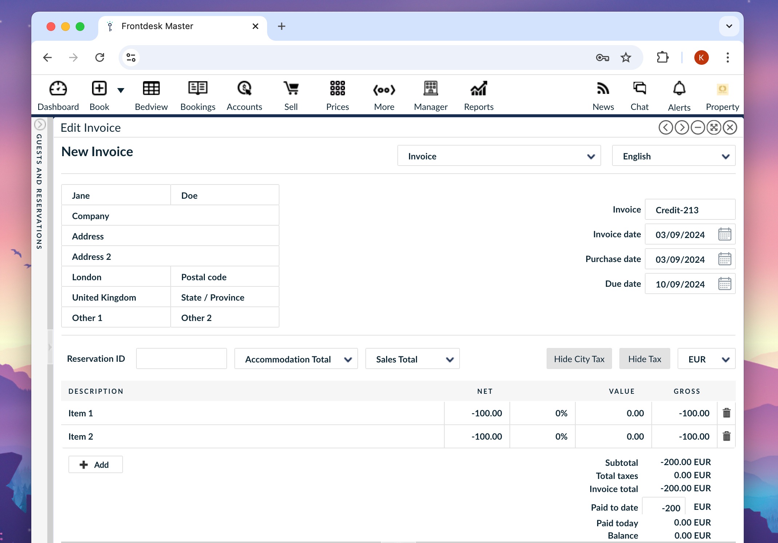Open saved passwords key icon
This screenshot has height=543, width=778.
(603, 58)
